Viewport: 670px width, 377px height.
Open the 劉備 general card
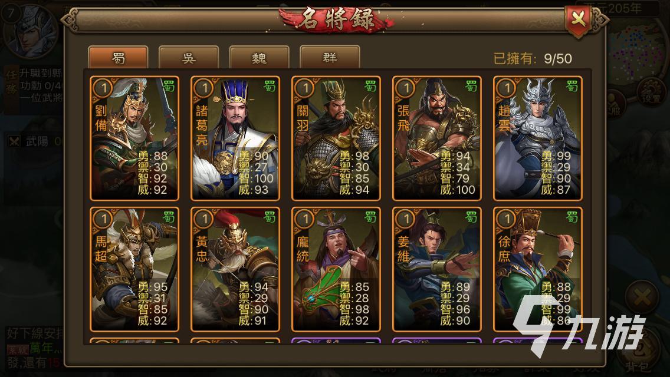coord(134,138)
